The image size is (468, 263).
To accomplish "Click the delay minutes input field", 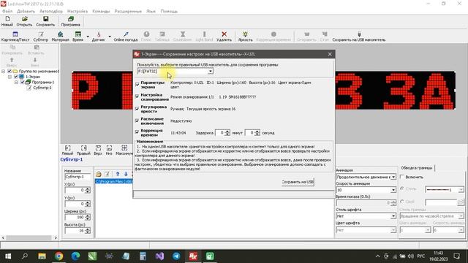I will [220, 133].
